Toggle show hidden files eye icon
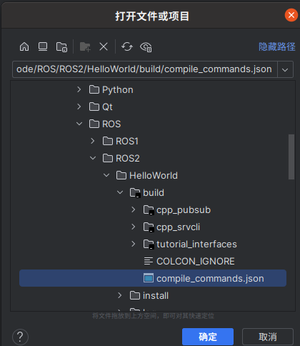The height and width of the screenshot is (346, 300). pyautogui.click(x=146, y=47)
